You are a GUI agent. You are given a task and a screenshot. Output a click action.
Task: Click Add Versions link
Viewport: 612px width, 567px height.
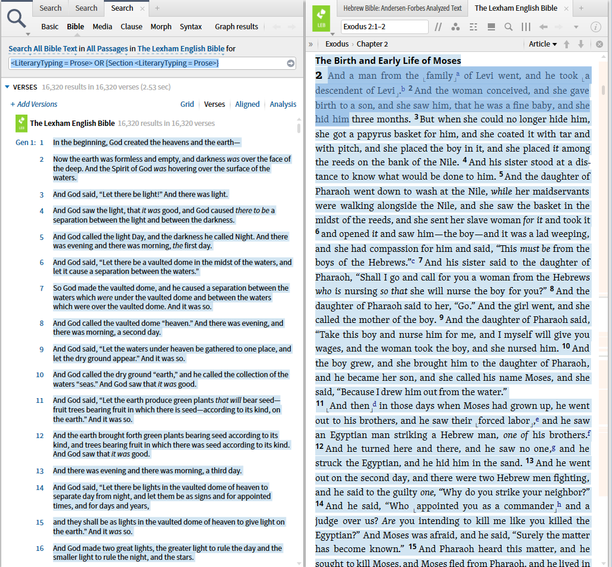coord(33,104)
